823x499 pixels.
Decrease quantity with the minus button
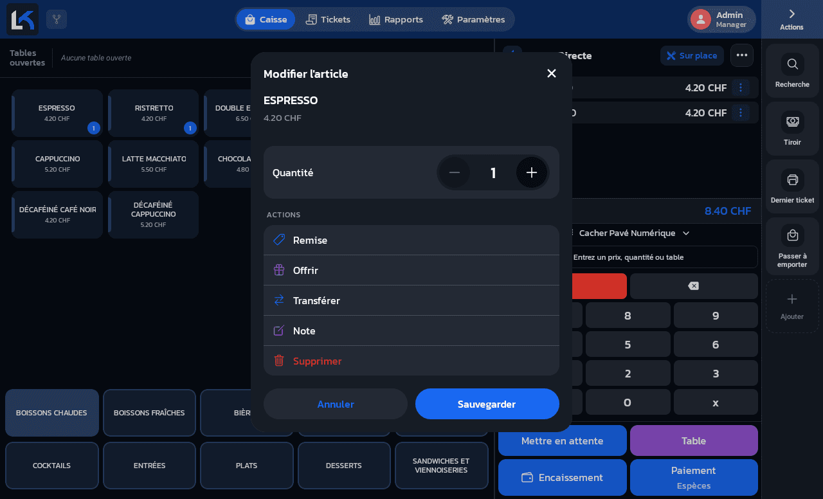(455, 172)
